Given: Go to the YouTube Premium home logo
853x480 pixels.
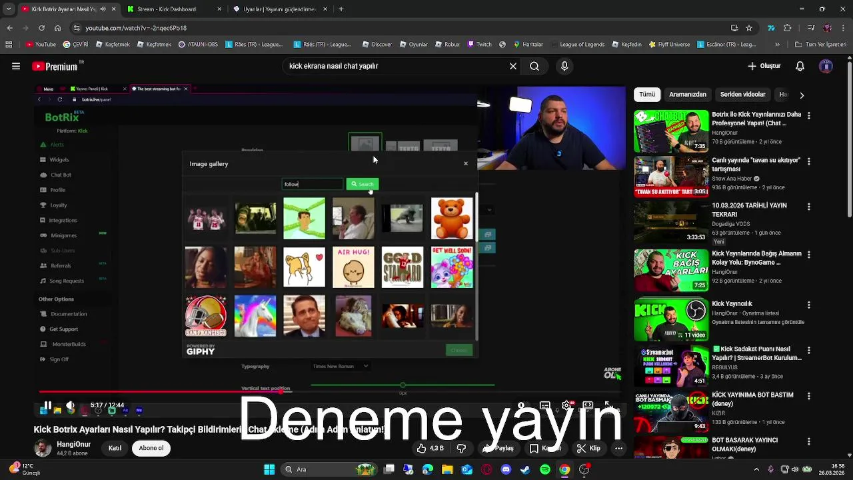Looking at the screenshot, I should tap(55, 66).
